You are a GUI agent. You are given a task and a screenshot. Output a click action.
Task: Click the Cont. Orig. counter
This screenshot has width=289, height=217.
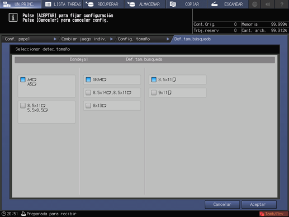pos(215,24)
